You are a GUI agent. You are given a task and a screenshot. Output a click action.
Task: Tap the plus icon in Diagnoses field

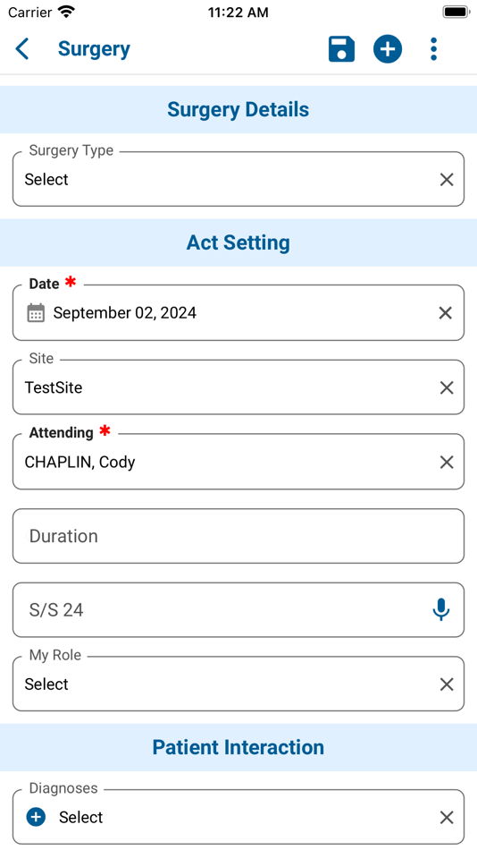tap(37, 817)
